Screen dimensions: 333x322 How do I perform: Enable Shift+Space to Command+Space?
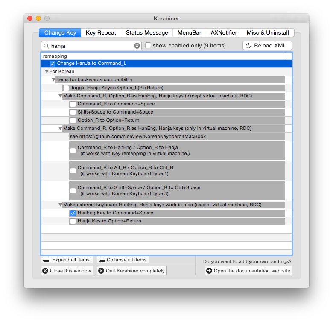pos(73,112)
